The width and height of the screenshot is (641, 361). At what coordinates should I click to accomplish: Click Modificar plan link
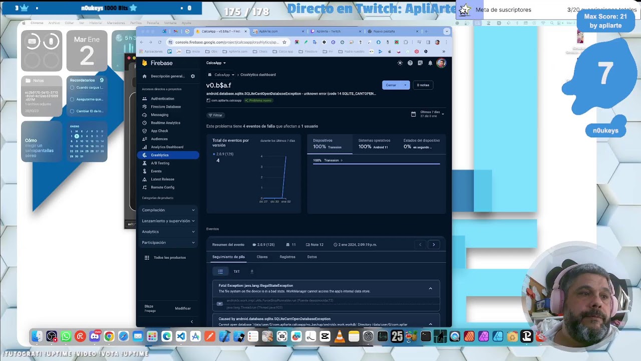click(183, 308)
